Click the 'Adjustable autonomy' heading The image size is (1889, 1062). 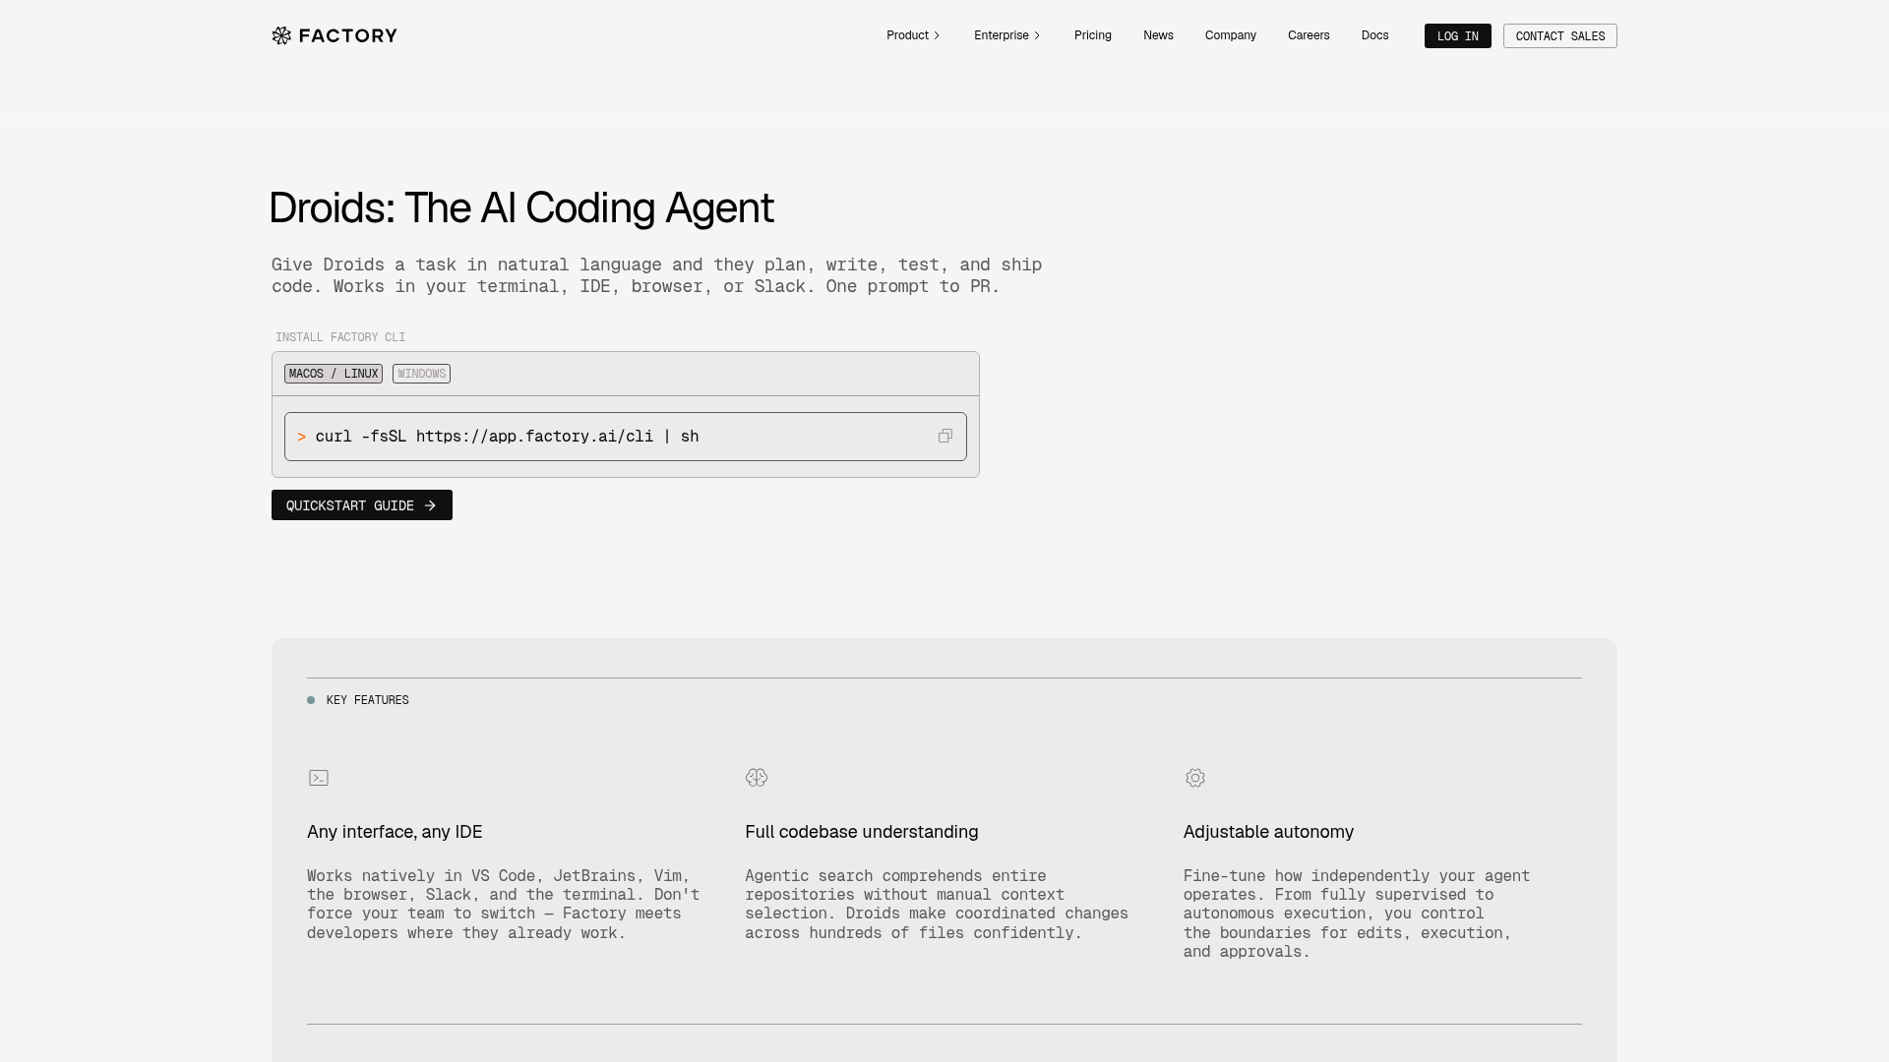coord(1268,832)
